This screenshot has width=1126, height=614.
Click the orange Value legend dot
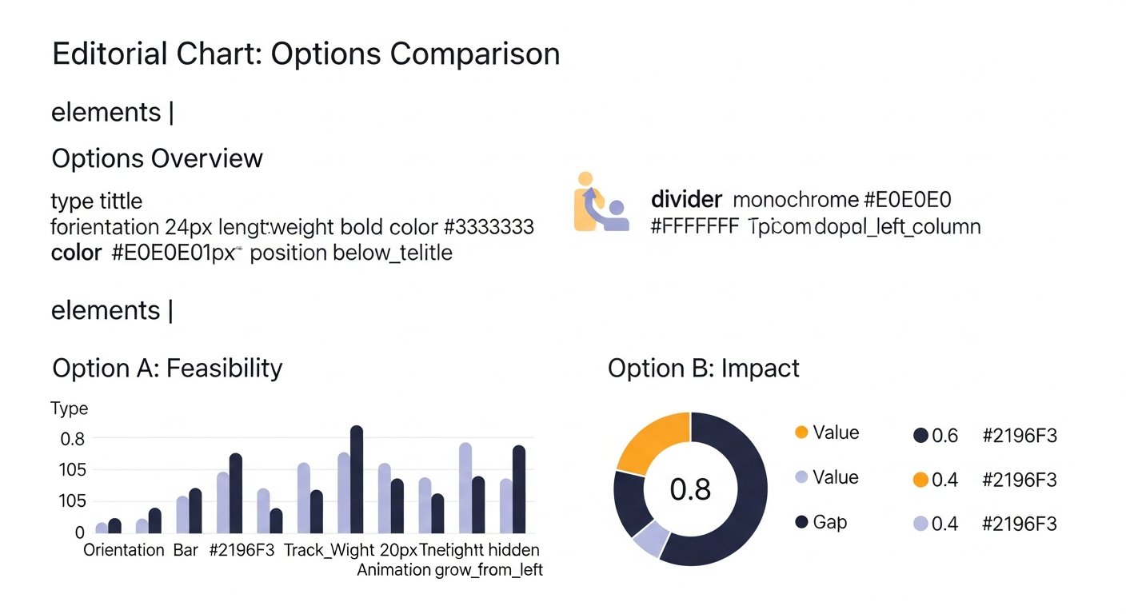pos(801,433)
